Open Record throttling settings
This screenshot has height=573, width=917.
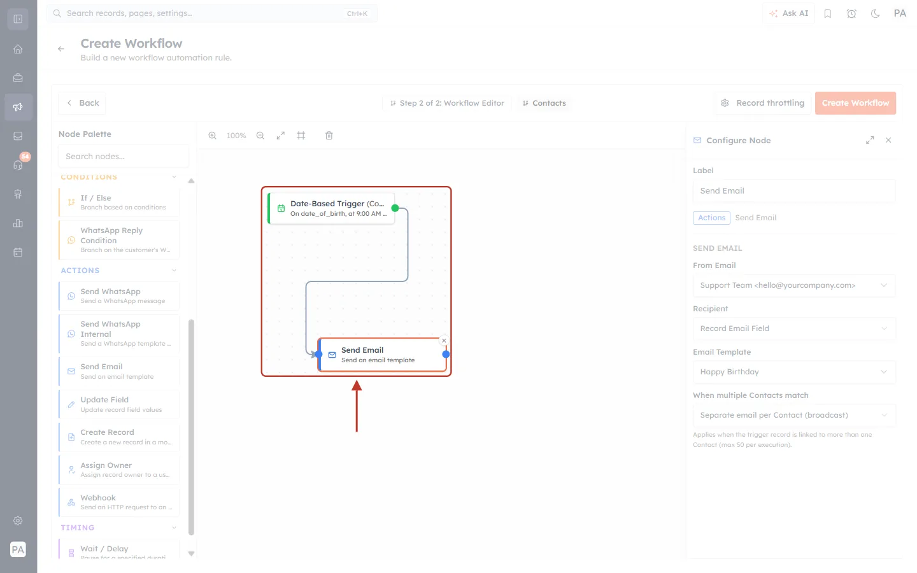[x=762, y=103]
